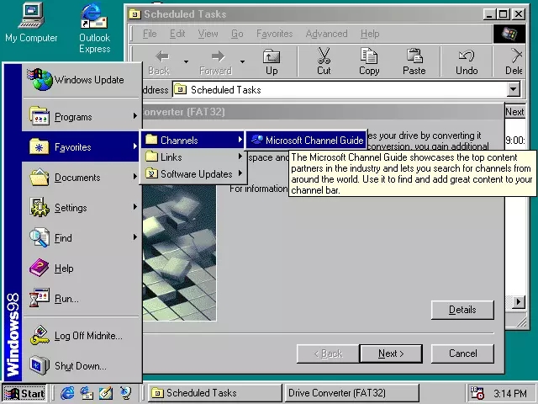Viewport: 538px width, 404px height.
Task: Go up one folder level
Action: [x=272, y=61]
